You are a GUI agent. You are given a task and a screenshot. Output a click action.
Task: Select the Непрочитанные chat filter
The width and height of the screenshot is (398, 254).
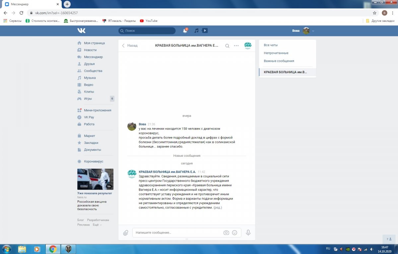click(x=276, y=53)
